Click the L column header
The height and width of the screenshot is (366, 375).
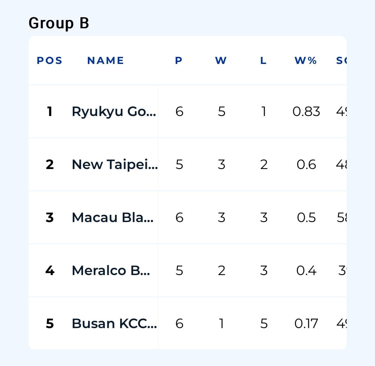coord(263,60)
